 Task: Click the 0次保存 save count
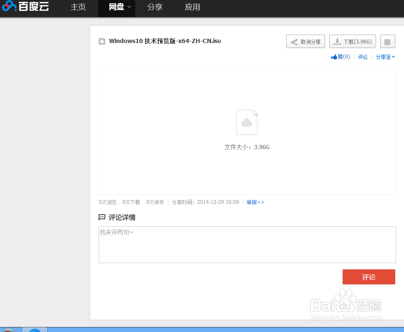pyautogui.click(x=155, y=202)
